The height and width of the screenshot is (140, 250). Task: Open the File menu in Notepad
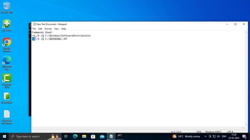tap(34, 29)
